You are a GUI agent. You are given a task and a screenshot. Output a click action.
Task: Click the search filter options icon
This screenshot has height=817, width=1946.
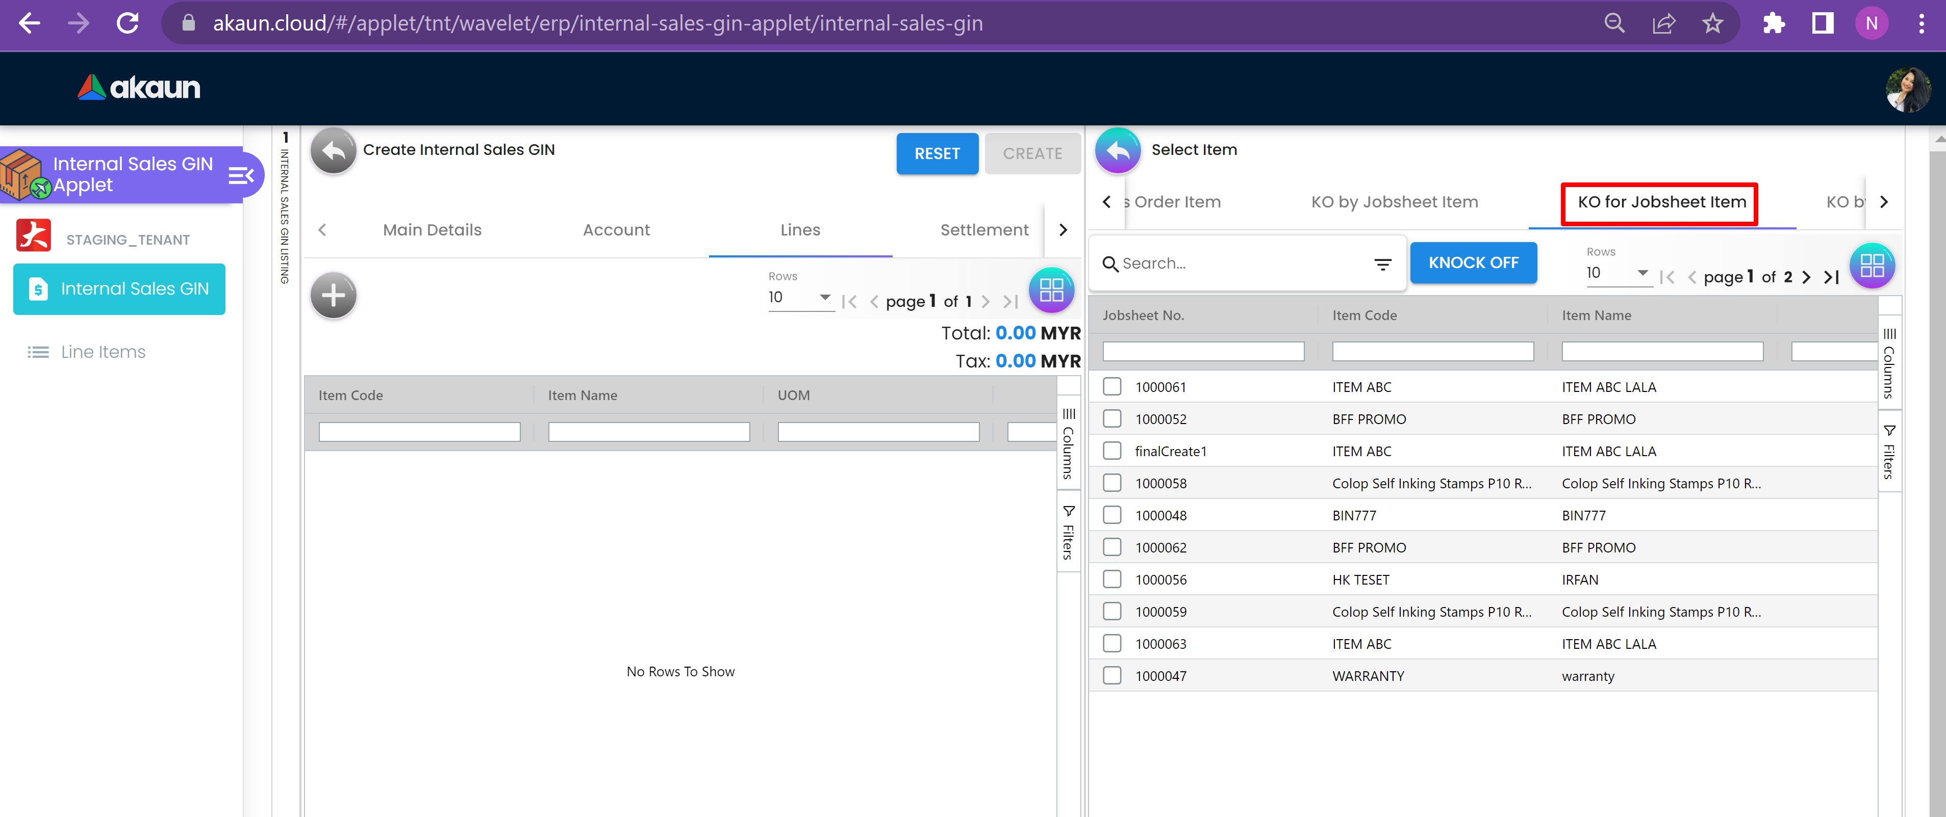click(1382, 265)
